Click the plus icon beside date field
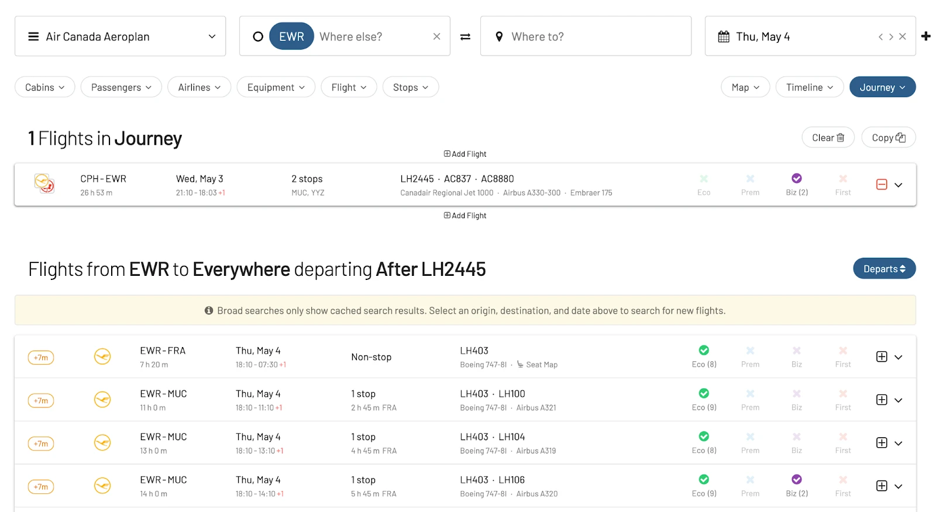The height and width of the screenshot is (512, 936). tap(926, 36)
